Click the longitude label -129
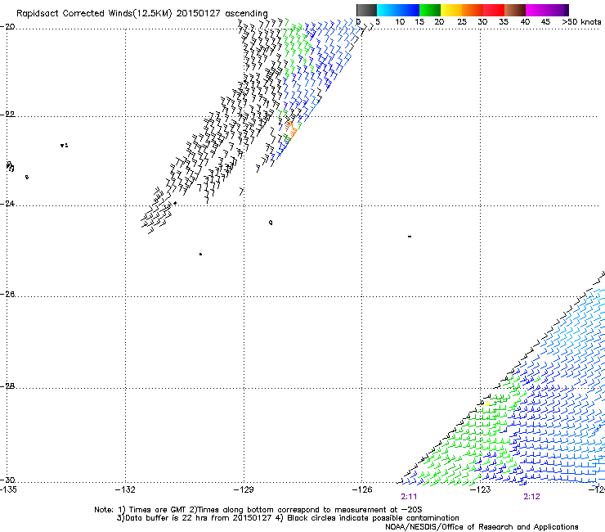This screenshot has width=605, height=532. 244,490
